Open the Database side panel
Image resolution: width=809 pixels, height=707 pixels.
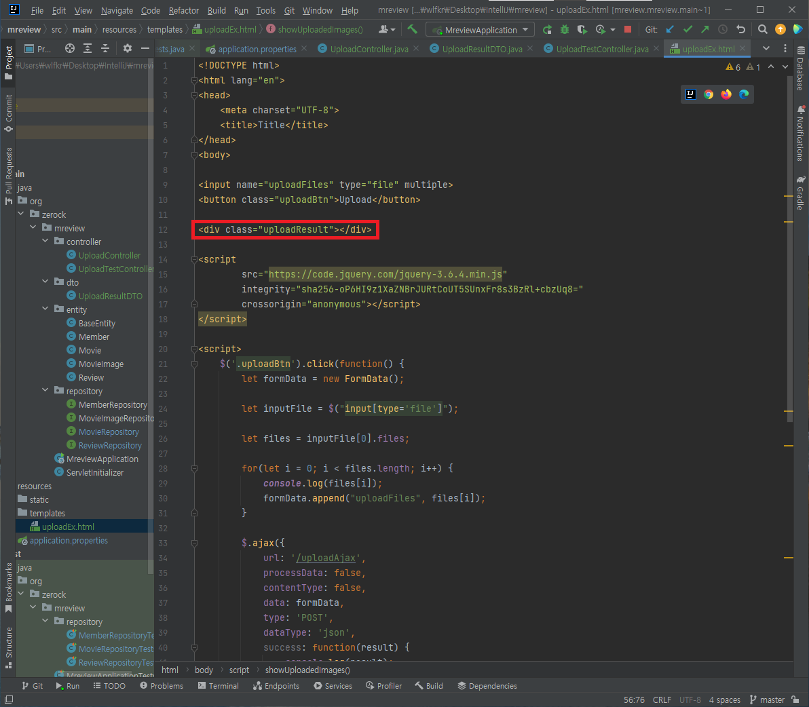tap(801, 69)
